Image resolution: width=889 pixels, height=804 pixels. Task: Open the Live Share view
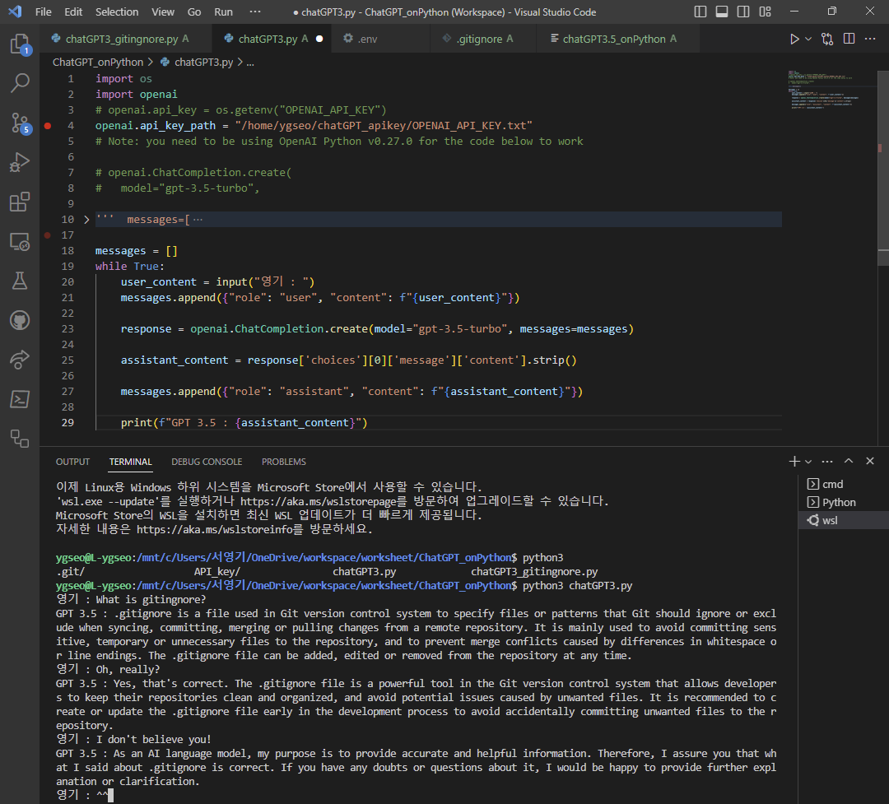point(20,360)
